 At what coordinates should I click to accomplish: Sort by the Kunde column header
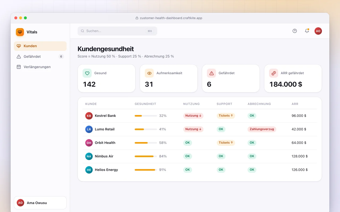(91, 104)
